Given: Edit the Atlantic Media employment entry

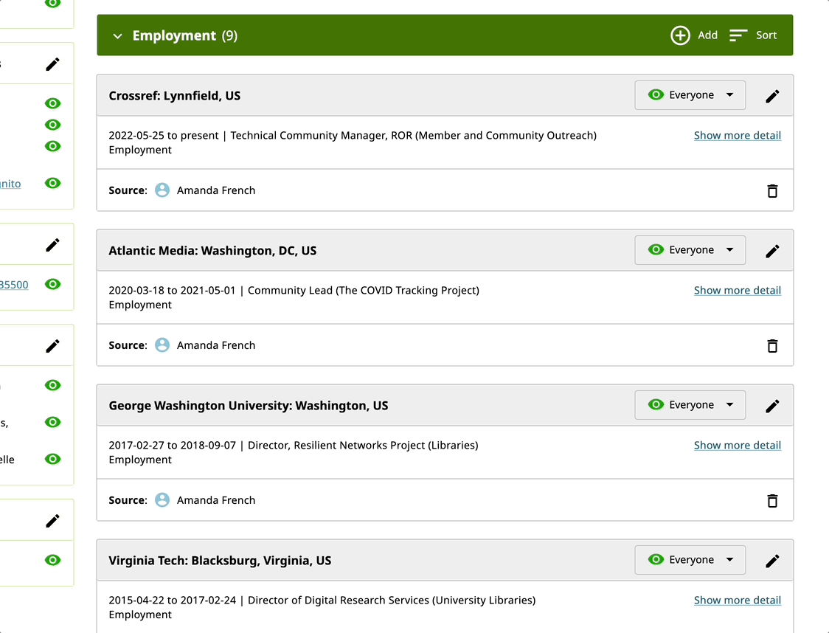Looking at the screenshot, I should pyautogui.click(x=772, y=251).
